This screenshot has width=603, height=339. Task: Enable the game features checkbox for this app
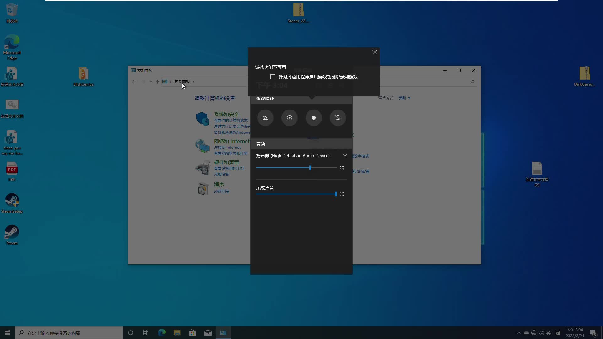point(273,77)
